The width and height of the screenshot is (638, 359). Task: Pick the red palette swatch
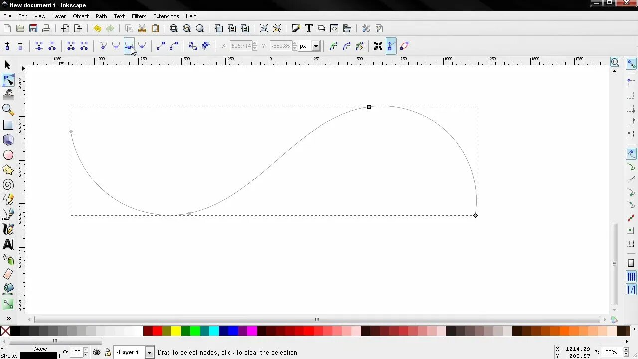click(157, 331)
